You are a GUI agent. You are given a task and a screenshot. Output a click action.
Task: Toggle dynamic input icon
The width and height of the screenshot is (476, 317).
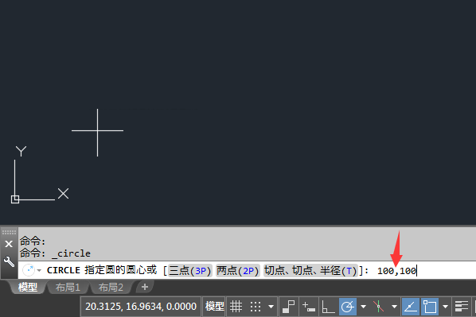point(309,307)
